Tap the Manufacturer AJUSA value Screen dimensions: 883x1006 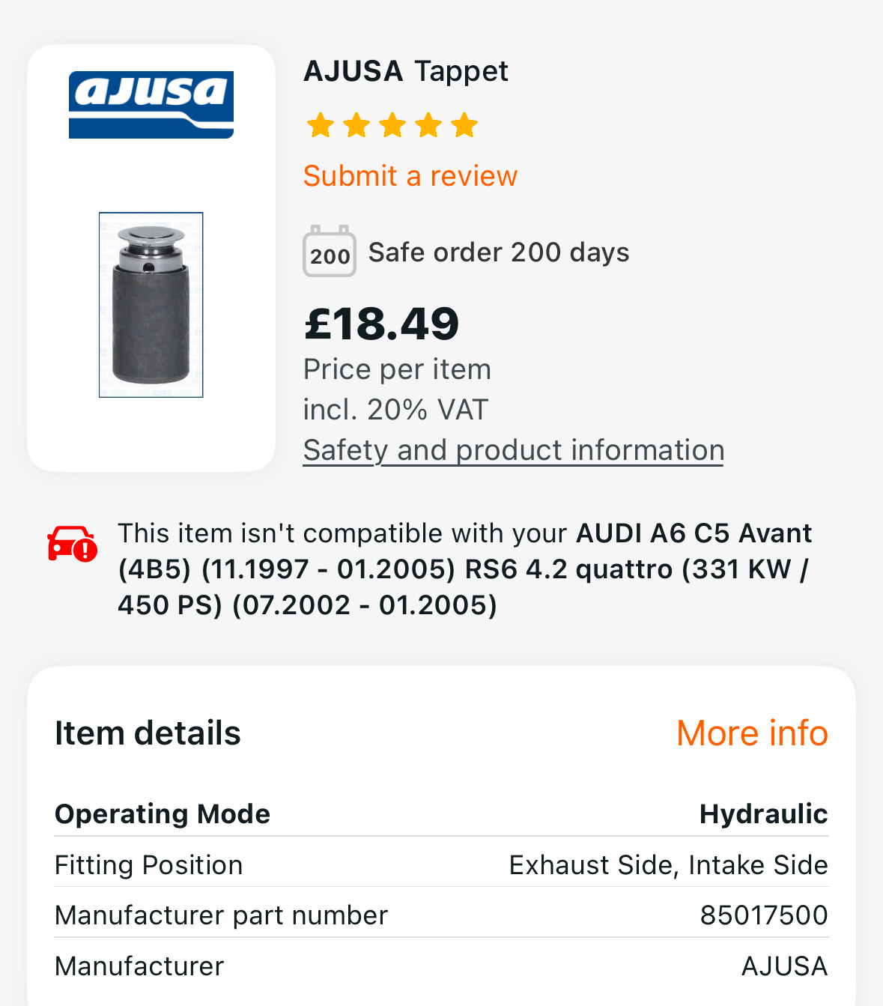pos(784,966)
